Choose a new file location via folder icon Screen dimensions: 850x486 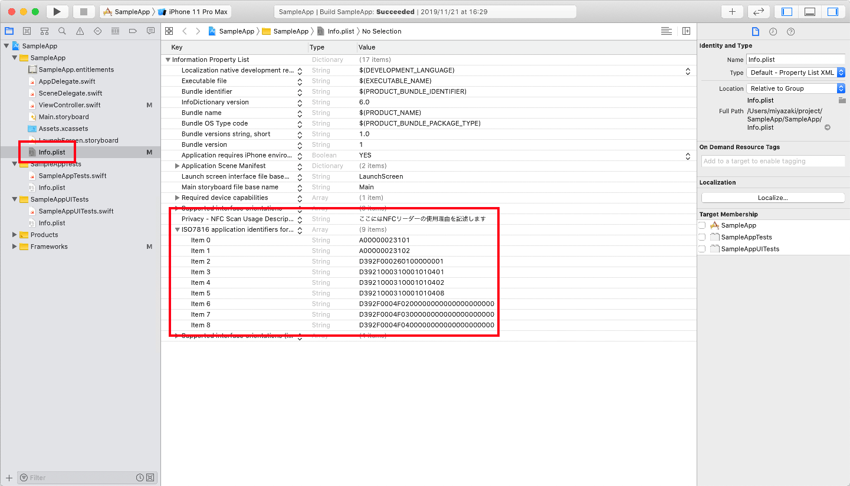pyautogui.click(x=842, y=100)
